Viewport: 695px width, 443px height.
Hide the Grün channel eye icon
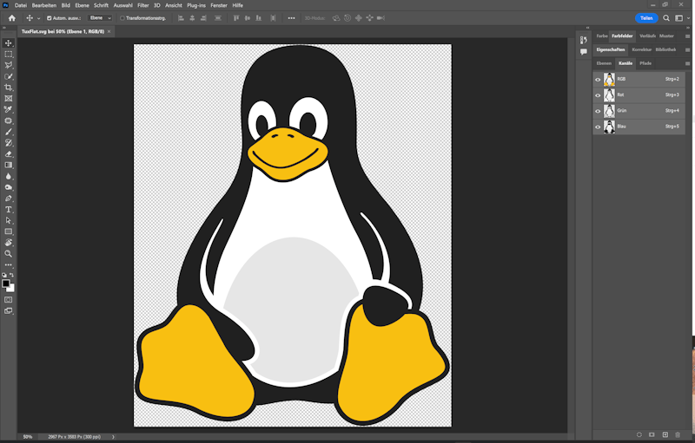pyautogui.click(x=598, y=111)
